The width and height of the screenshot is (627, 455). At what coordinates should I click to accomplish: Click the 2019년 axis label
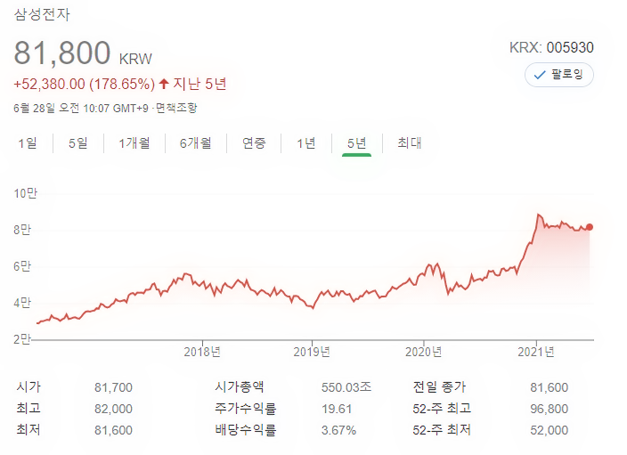point(312,352)
